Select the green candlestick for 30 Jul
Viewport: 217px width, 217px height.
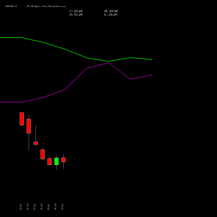pyautogui.click(x=56, y=161)
